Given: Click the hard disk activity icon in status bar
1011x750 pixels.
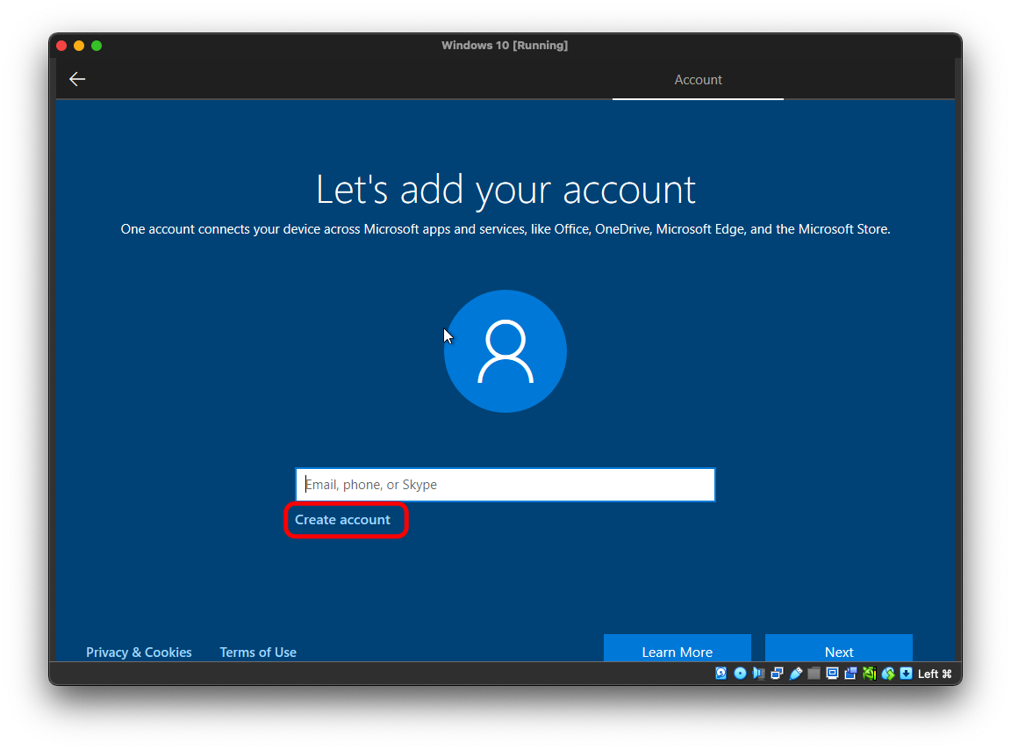Looking at the screenshot, I should click(721, 674).
